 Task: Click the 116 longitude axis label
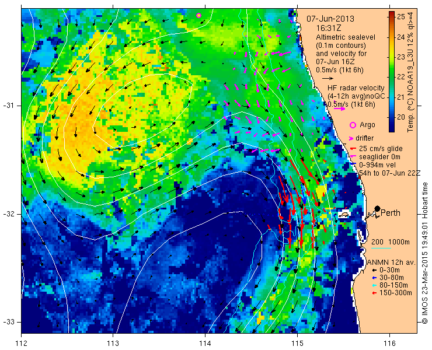click(389, 343)
